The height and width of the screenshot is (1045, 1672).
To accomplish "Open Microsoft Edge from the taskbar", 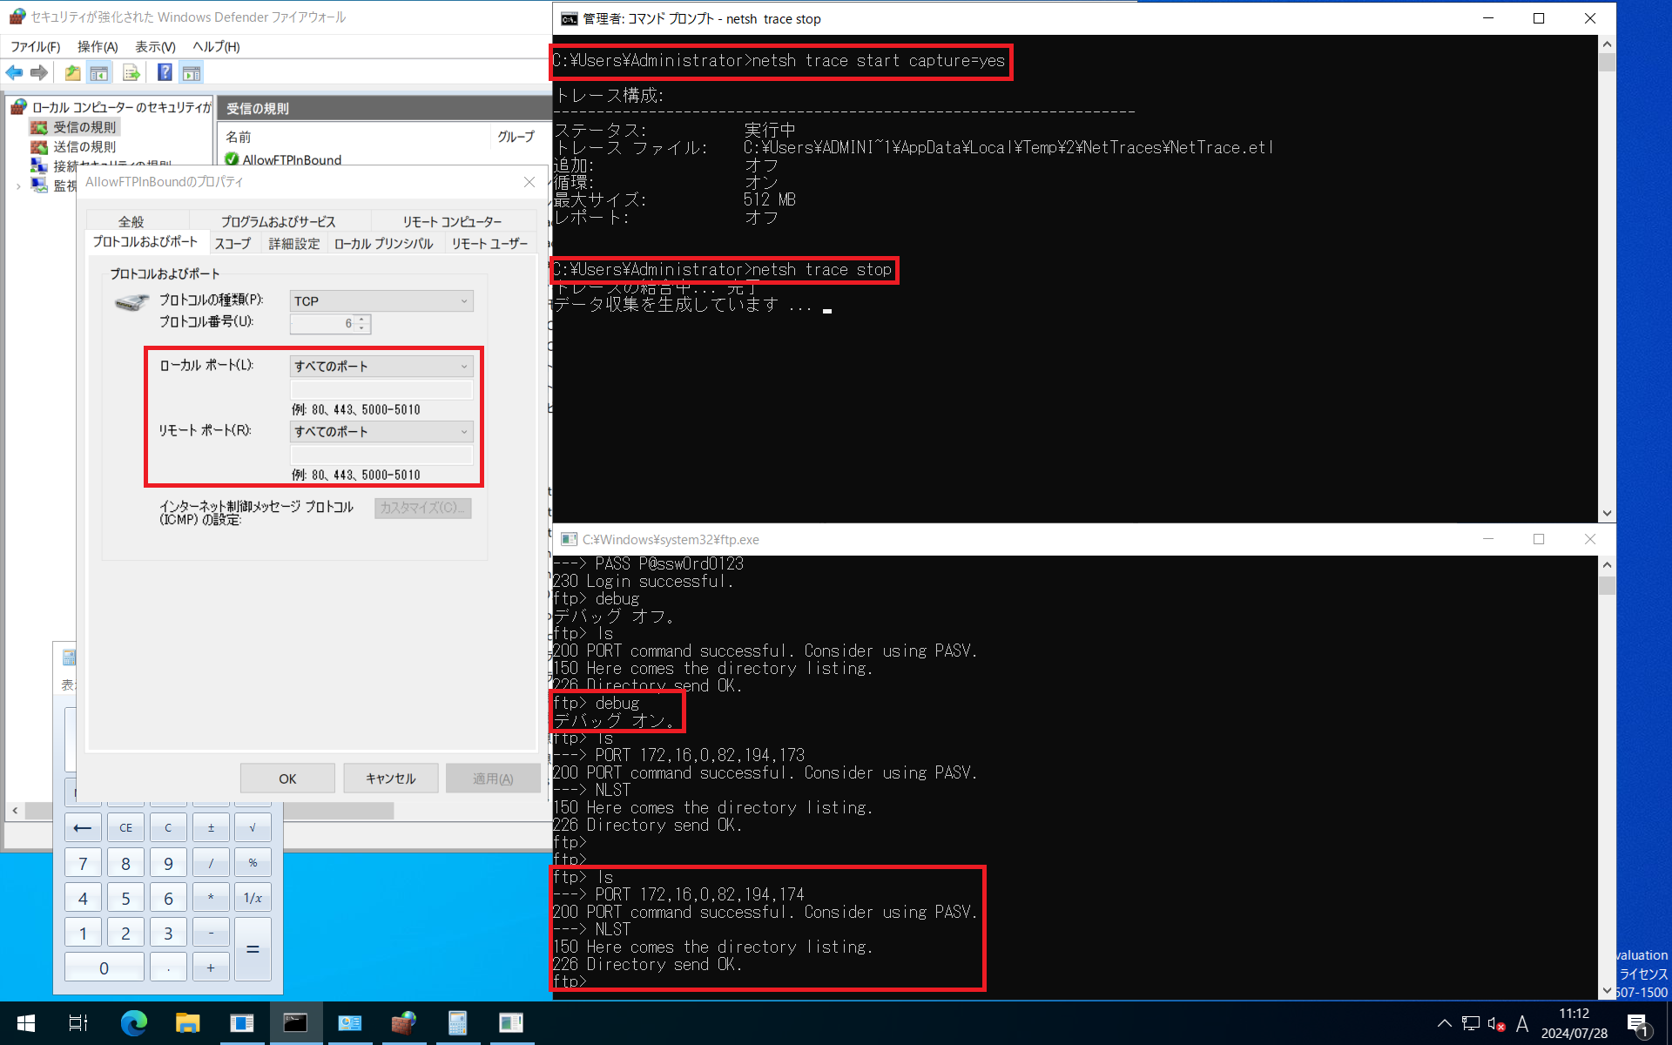I will [133, 1022].
